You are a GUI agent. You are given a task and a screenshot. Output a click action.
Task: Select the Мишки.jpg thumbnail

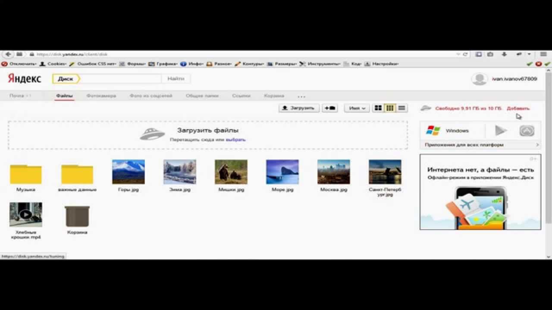point(231,172)
